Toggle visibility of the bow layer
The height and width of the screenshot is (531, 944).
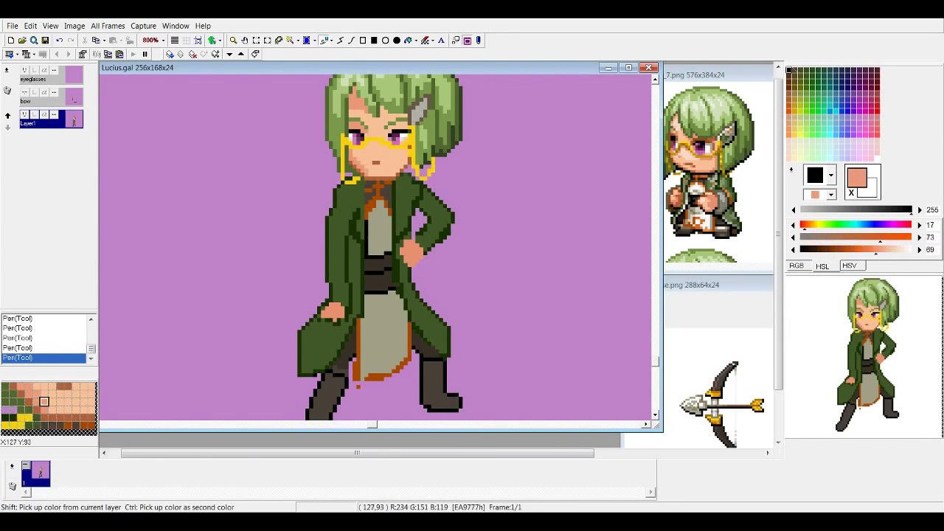coord(24,92)
